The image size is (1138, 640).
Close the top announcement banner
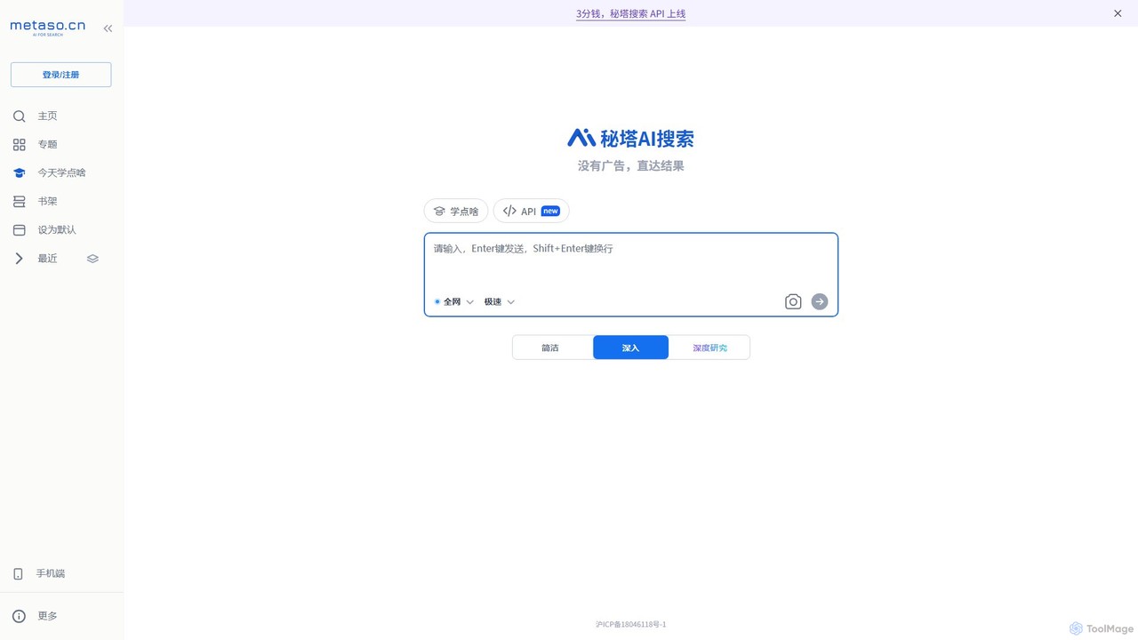1118,13
